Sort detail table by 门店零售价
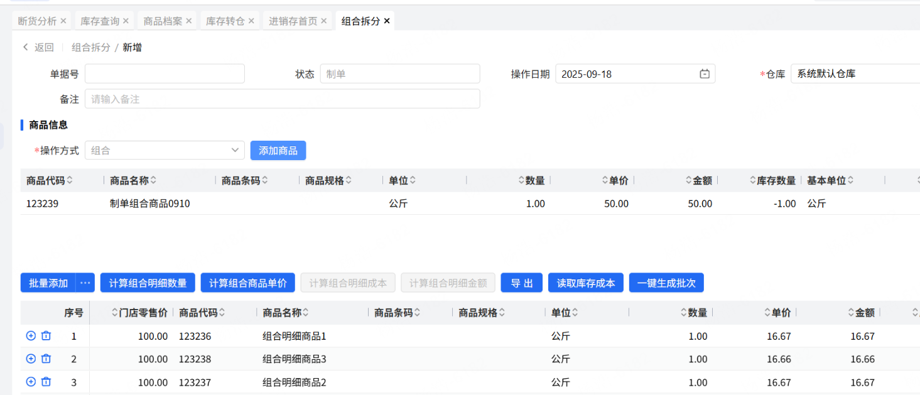 (115, 312)
